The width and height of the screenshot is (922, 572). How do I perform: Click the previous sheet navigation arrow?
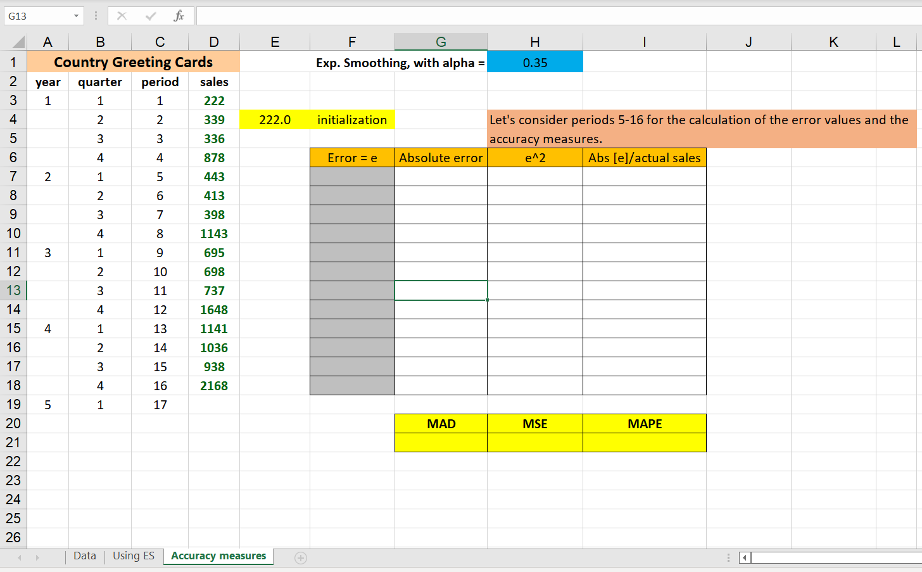click(20, 557)
